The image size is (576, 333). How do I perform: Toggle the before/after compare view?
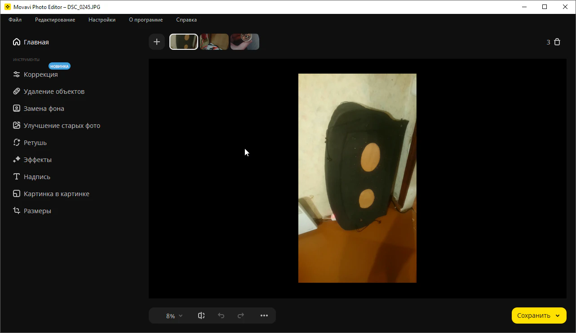pos(201,315)
